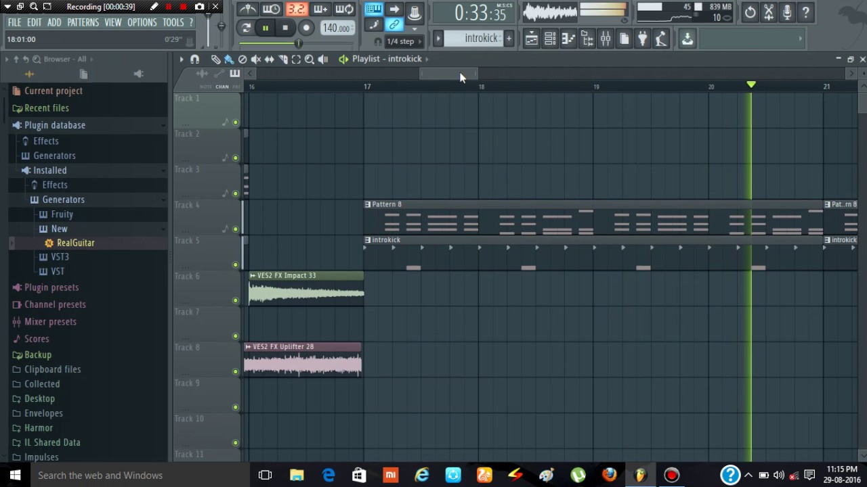Toggle metronome button
The width and height of the screenshot is (867, 487).
[x=248, y=9]
